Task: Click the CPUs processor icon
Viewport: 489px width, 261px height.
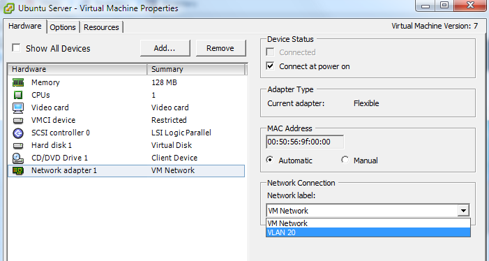Action: 18,95
